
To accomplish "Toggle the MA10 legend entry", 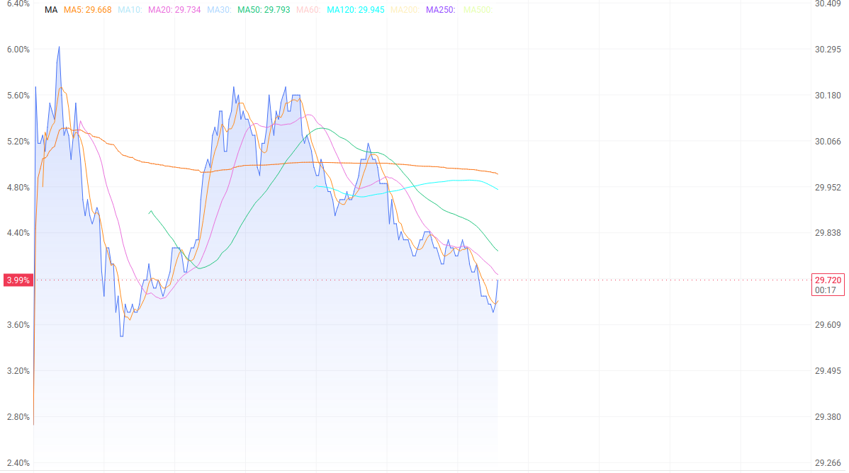I will click(x=130, y=10).
